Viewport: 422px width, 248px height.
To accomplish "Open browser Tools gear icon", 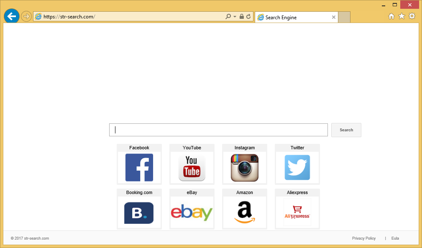I will 412,16.
